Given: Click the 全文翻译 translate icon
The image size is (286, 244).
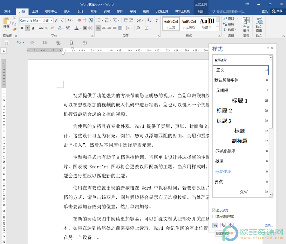Looking at the screenshot, I should click(x=246, y=24).
